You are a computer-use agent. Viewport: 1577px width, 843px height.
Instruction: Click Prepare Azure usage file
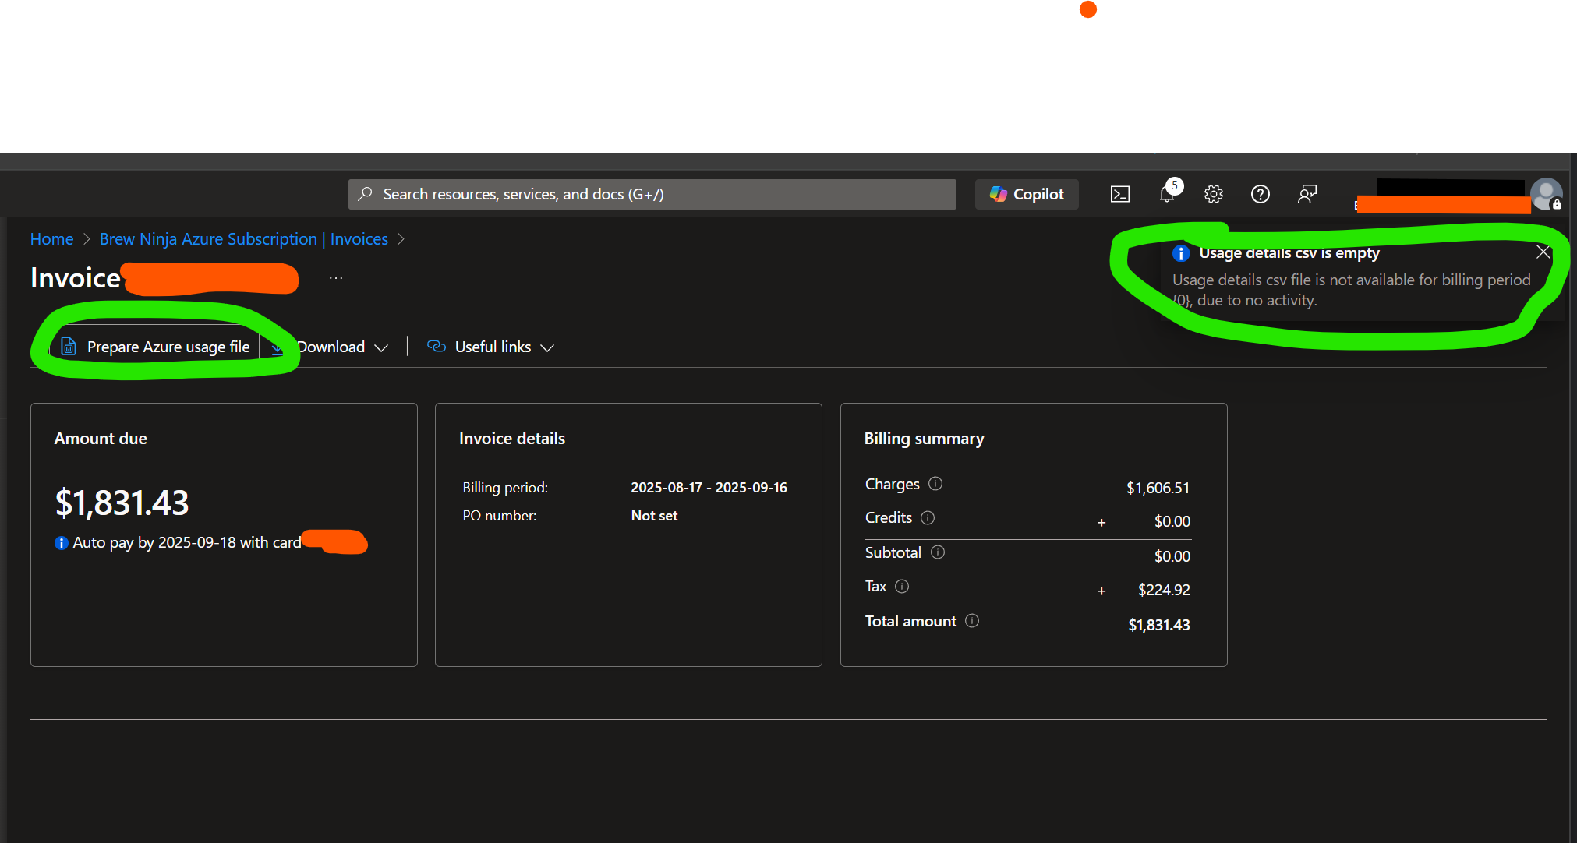tap(156, 347)
